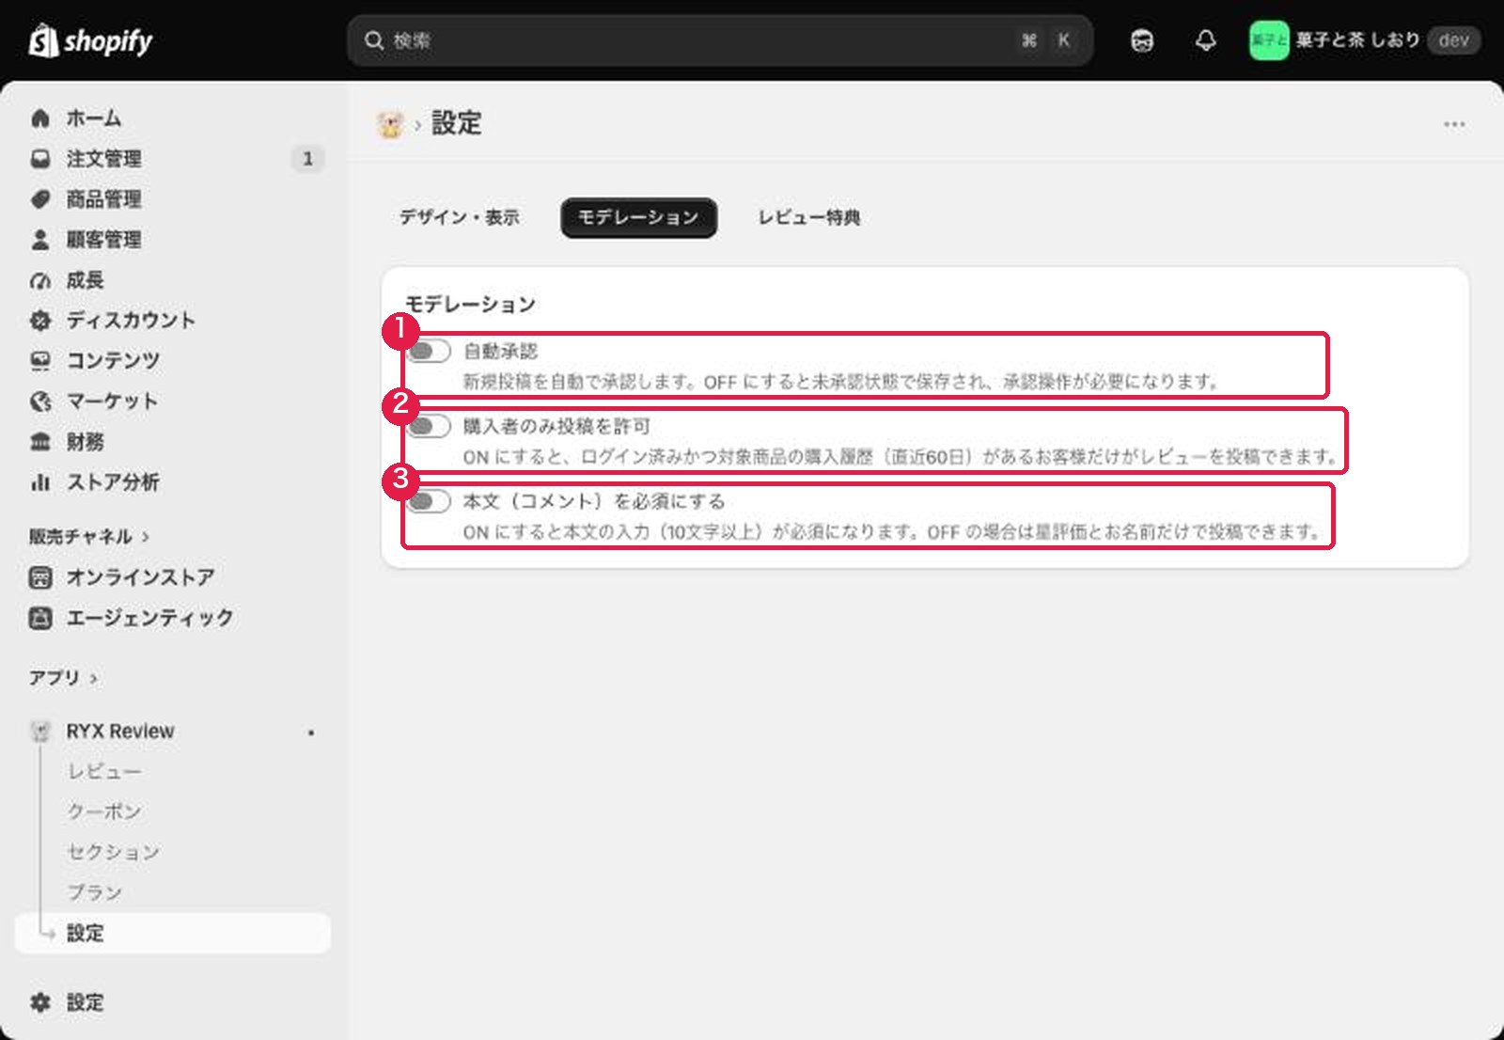
Task: Click the 注文管理 badge count 1
Action: coord(307,159)
